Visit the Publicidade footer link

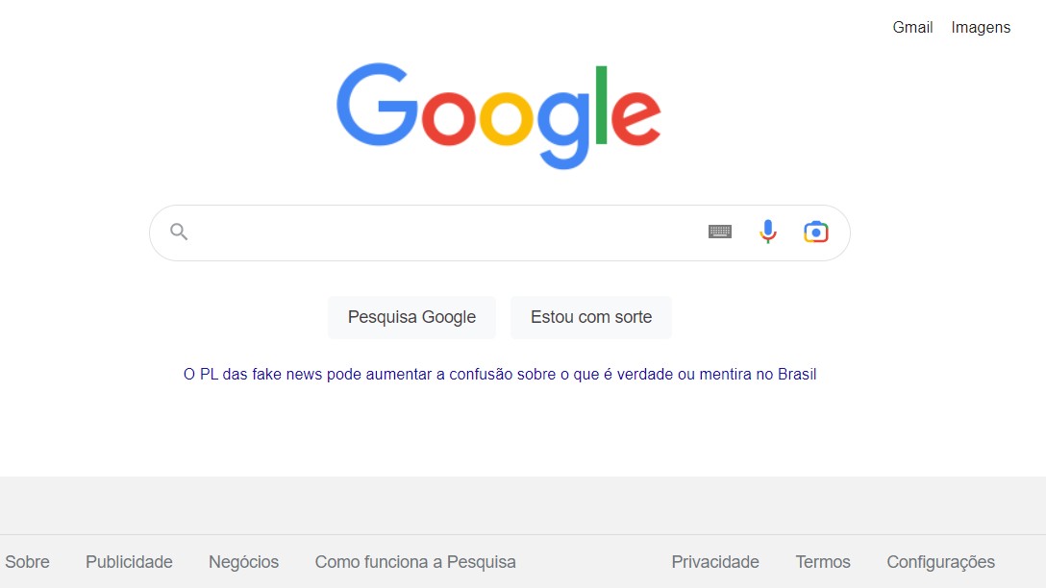tap(129, 562)
